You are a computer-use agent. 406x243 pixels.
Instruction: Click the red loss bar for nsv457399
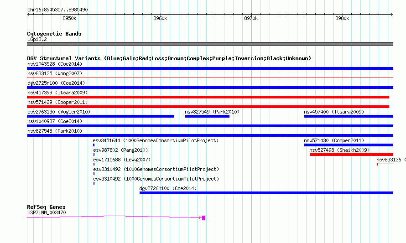[x=208, y=97]
